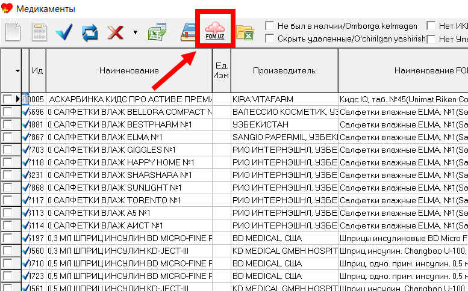Click 'Шприц инсулин. Changbao U-100' cell in KD-JECT-III 0,3 МЛ row

(x=403, y=251)
